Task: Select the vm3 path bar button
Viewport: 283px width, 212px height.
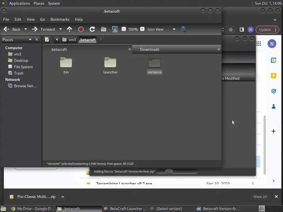Action: [69, 40]
